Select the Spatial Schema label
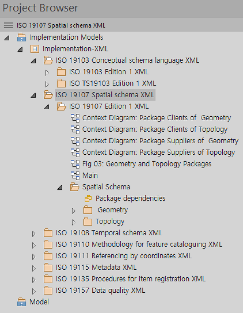243x313 pixels. point(106,187)
